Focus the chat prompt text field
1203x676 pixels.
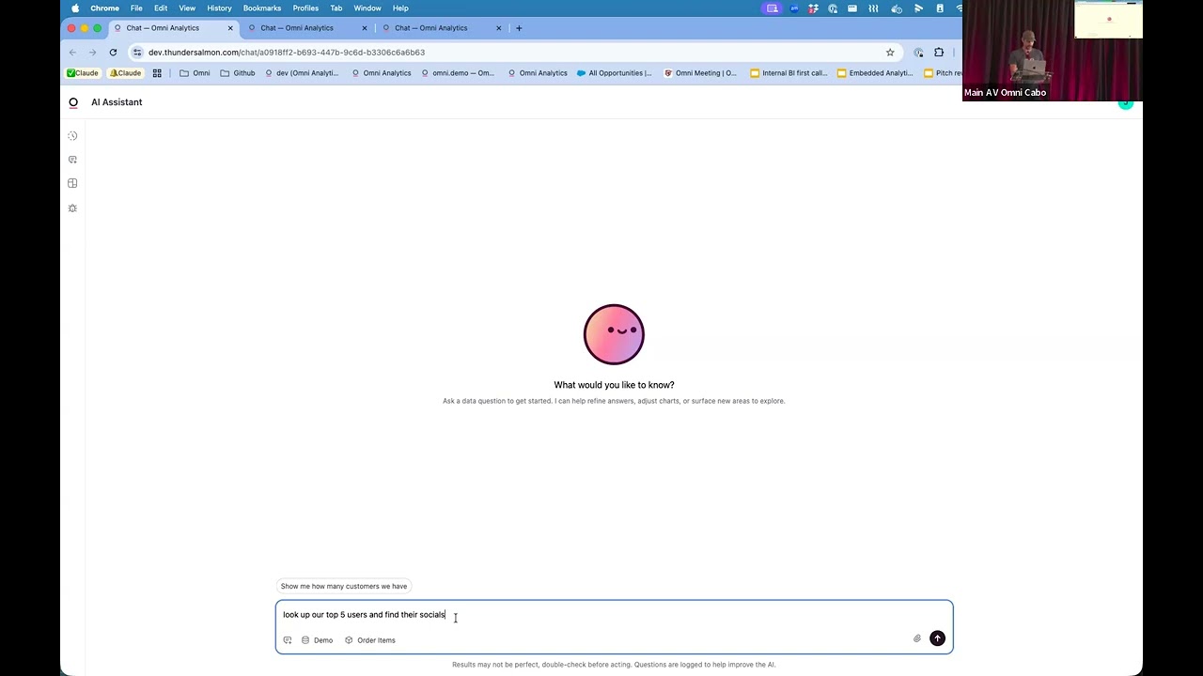click(614, 615)
